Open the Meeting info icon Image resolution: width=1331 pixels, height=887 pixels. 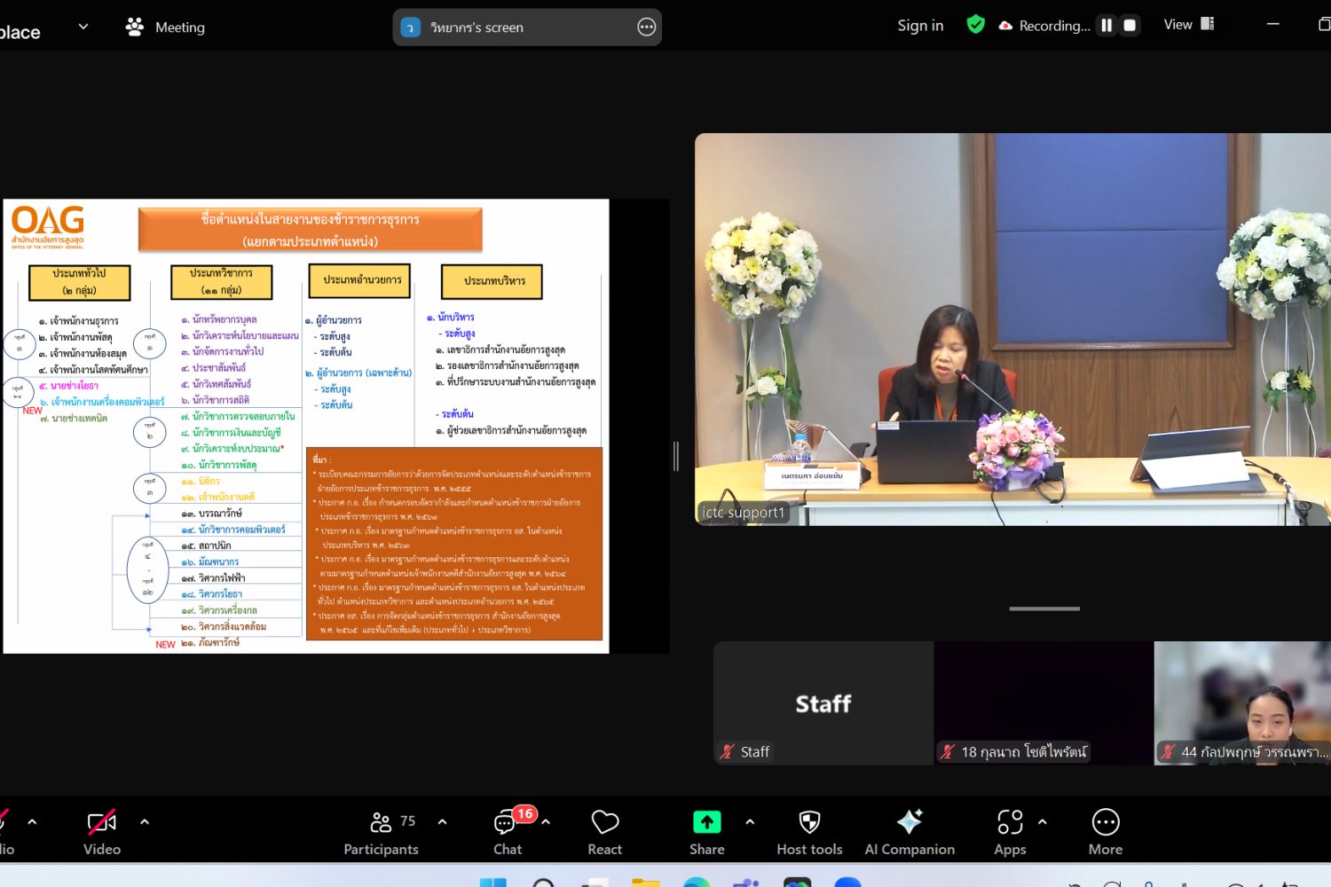pos(135,27)
